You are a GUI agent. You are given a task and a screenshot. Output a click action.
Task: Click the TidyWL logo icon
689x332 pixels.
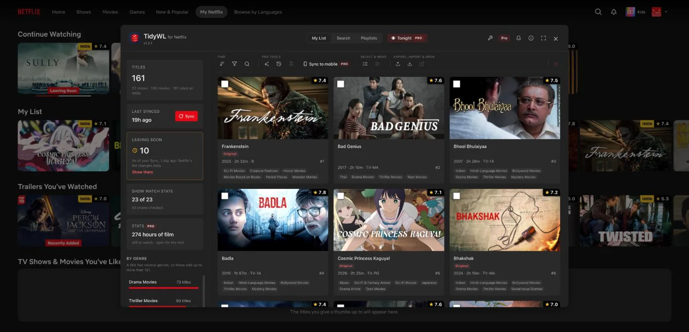point(135,38)
